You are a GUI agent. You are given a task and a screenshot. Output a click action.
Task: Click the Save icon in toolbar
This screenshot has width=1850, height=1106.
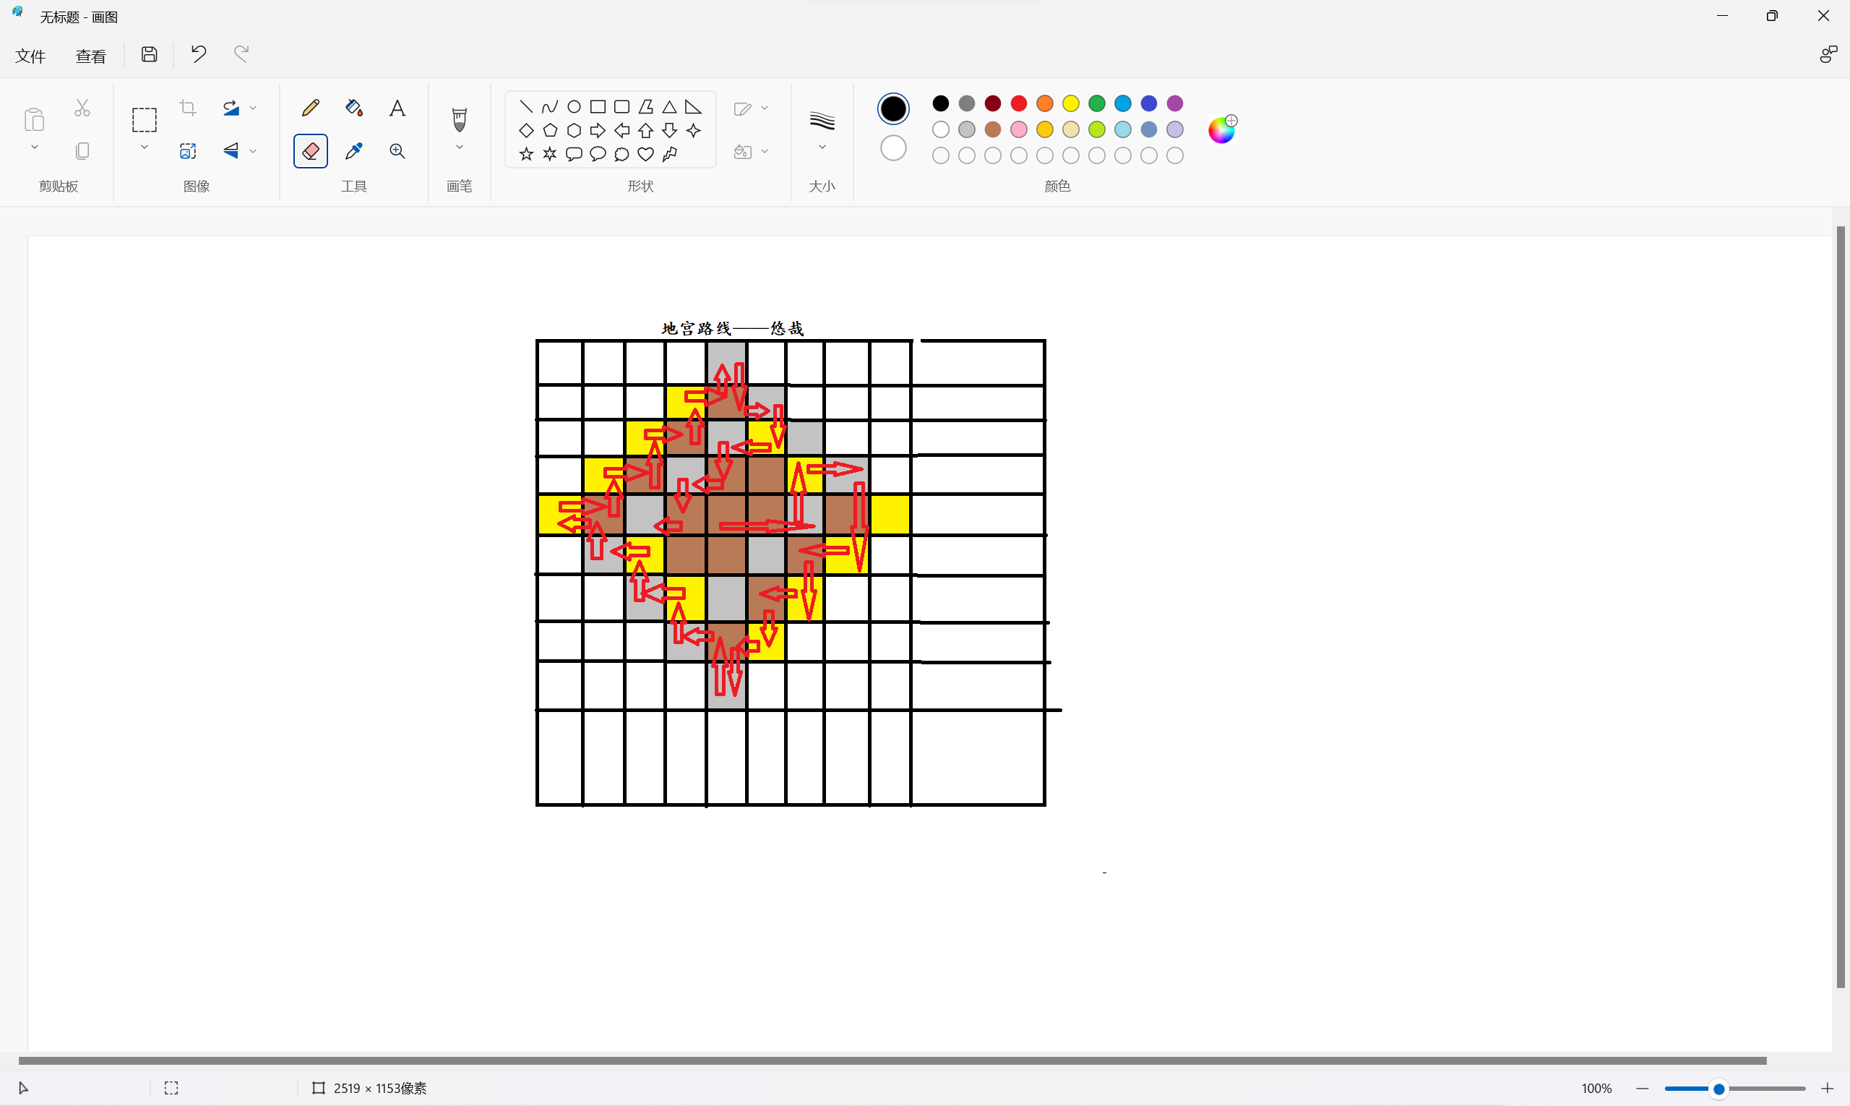point(149,54)
